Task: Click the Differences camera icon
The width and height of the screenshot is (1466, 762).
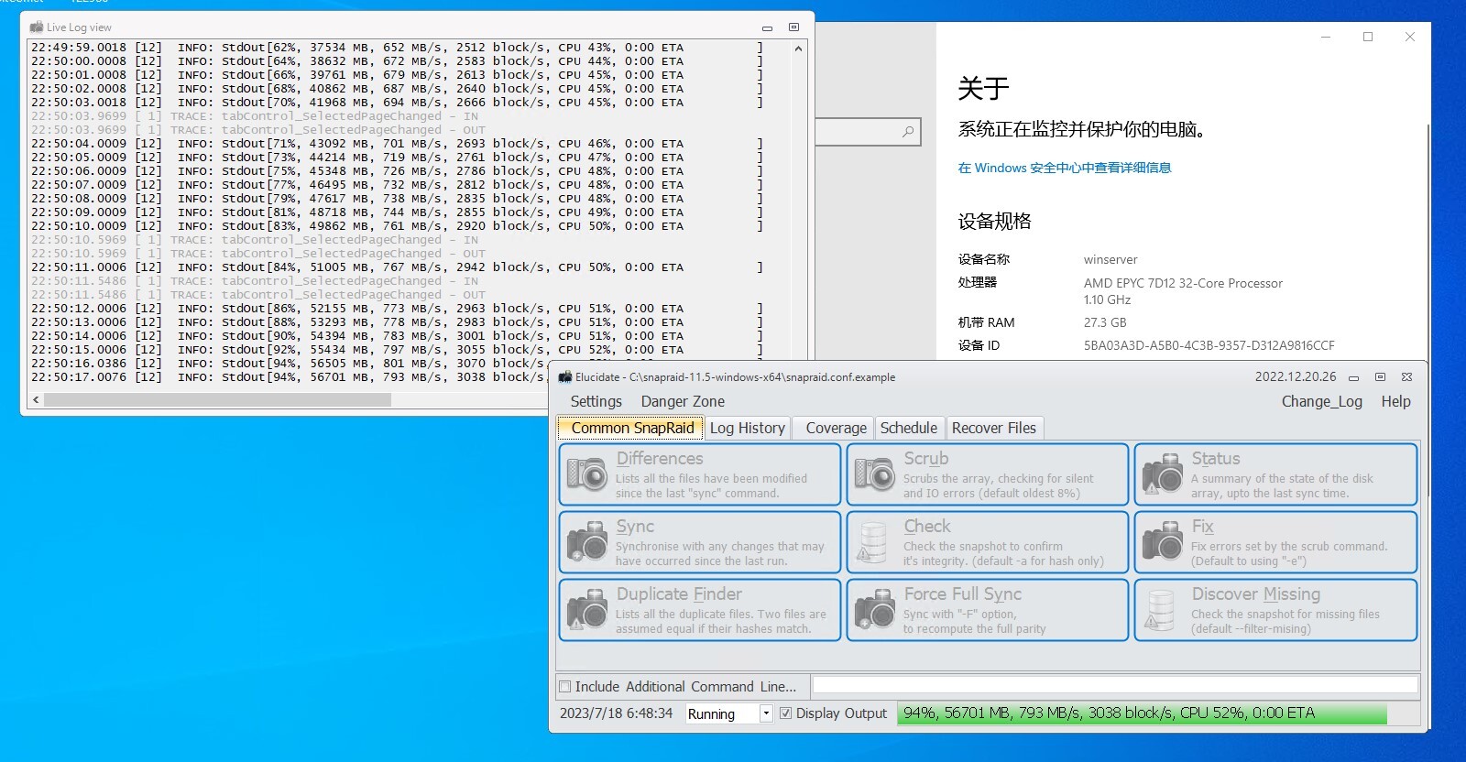Action: [587, 474]
